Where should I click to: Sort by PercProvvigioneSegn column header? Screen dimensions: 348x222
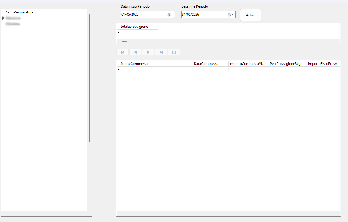click(x=288, y=64)
